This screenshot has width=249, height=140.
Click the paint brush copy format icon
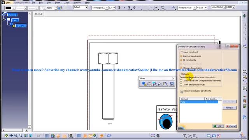[x=60, y=8]
